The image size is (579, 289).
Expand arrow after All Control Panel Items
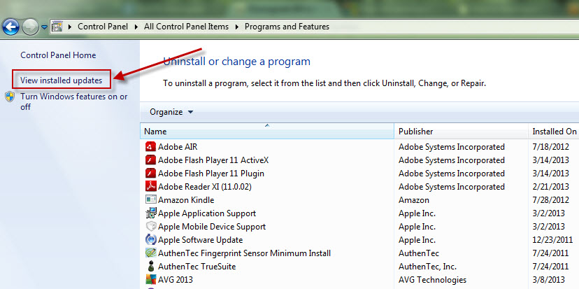236,27
